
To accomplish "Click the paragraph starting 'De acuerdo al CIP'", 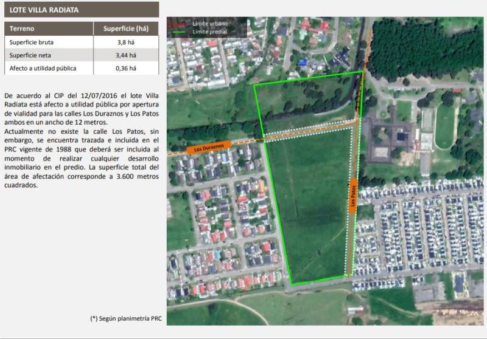I will tap(82, 109).
